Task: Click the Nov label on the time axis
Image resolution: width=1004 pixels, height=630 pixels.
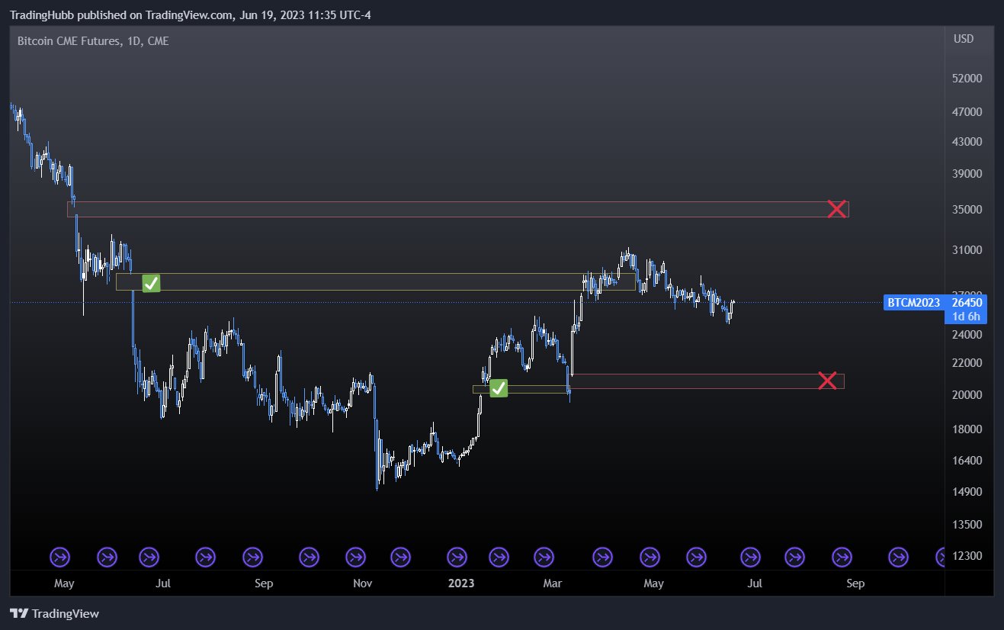Action: (x=363, y=583)
